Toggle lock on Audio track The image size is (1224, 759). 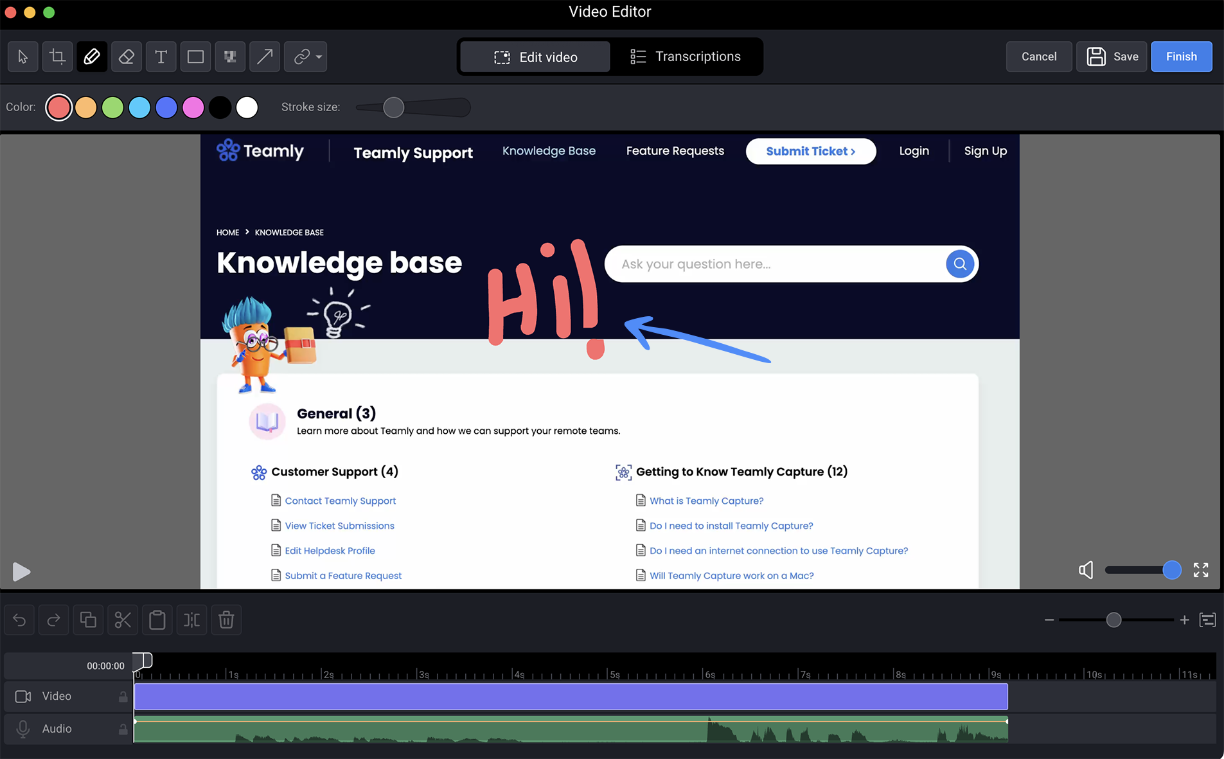click(123, 729)
